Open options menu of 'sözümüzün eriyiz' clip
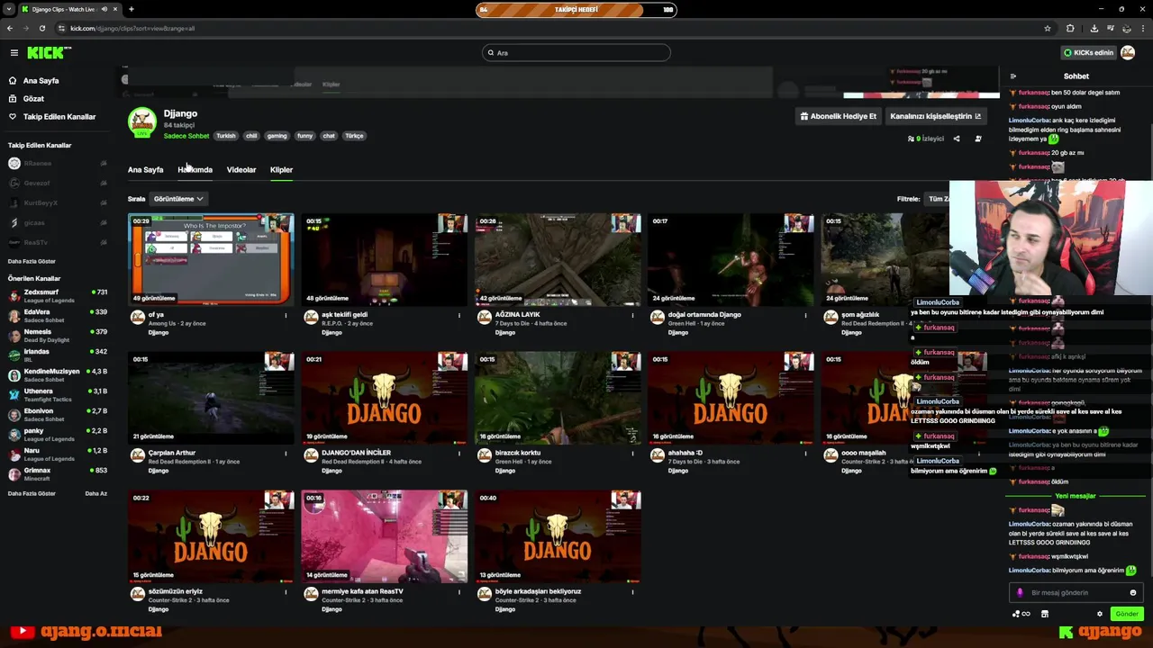1153x648 pixels. coord(286,592)
